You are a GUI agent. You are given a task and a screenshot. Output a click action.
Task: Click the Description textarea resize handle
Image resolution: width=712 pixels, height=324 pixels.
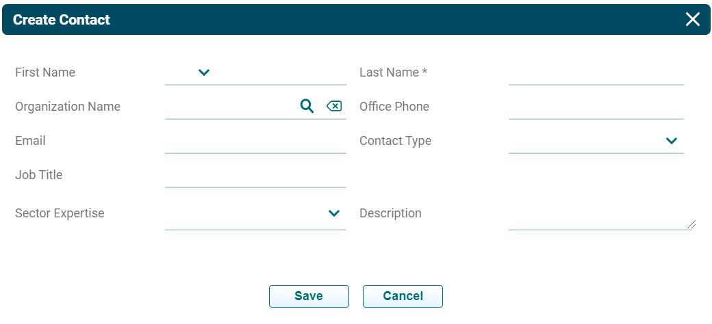click(691, 224)
